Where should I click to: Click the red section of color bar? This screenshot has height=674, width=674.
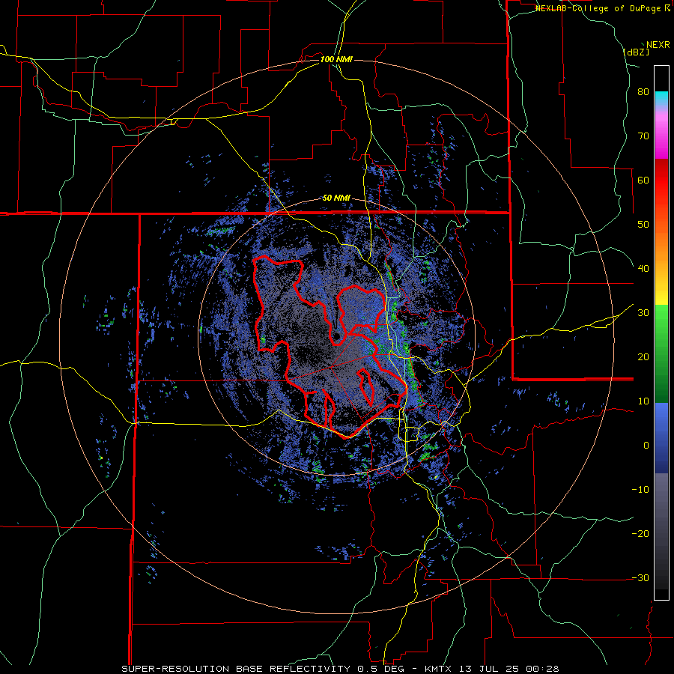point(661,180)
